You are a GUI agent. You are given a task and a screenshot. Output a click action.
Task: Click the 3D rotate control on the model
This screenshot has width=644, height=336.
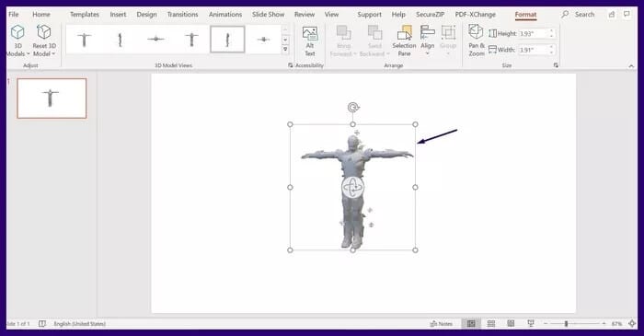[352, 188]
